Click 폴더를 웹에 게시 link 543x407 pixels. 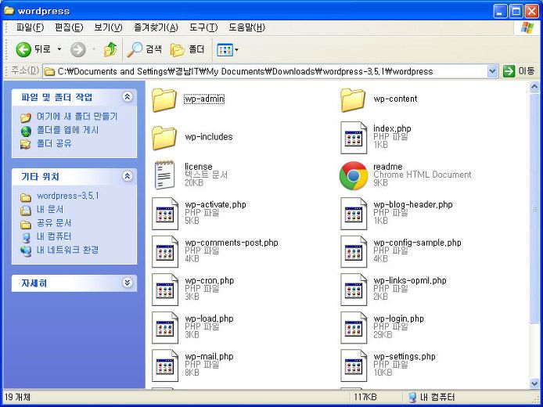coord(67,130)
